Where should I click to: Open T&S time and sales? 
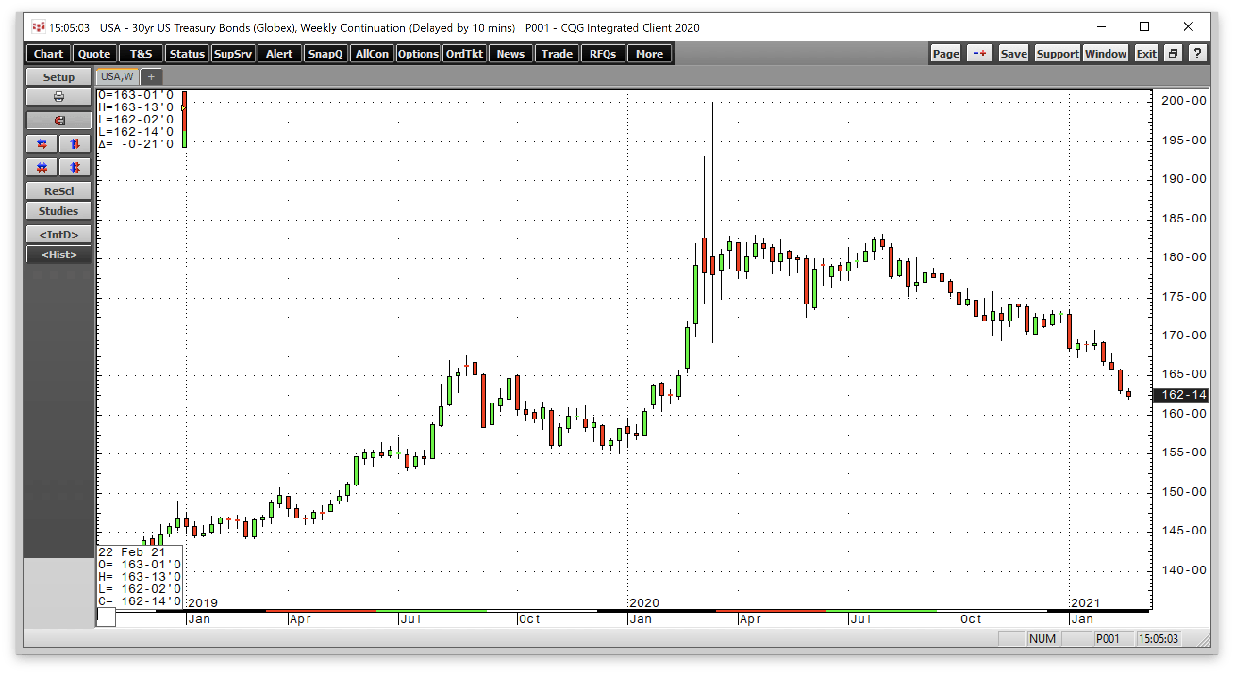pos(141,54)
